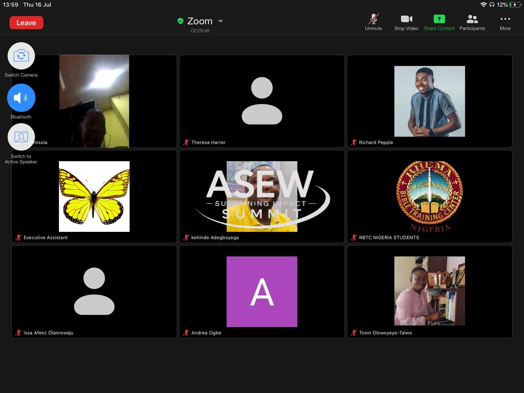Image resolution: width=524 pixels, height=393 pixels.
Task: Select Tosin Olowoyeye-Taiwo's photo tile
Action: [430, 291]
